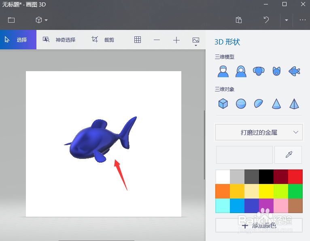Choose the dark red color swatch

coord(281,177)
